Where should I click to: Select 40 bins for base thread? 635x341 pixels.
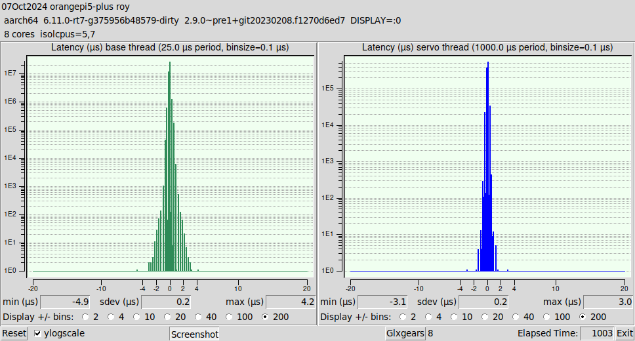pos(198,317)
